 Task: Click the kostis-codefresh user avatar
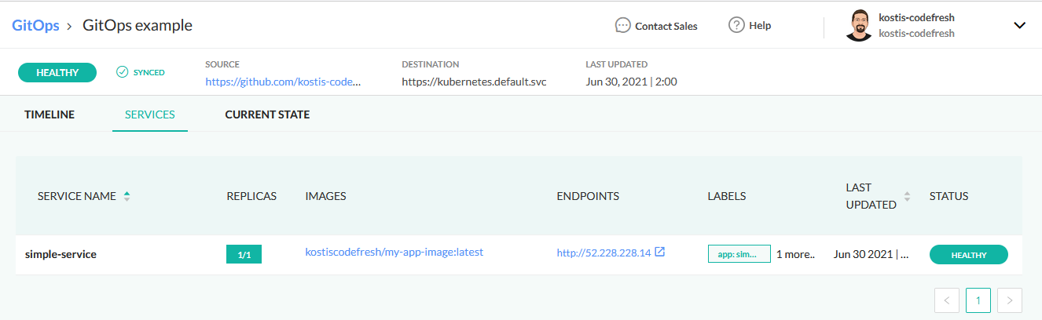pos(858,25)
